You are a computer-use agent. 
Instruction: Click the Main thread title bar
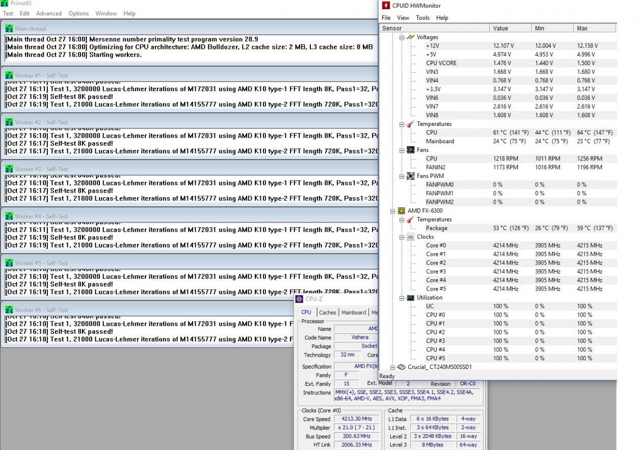190,29
